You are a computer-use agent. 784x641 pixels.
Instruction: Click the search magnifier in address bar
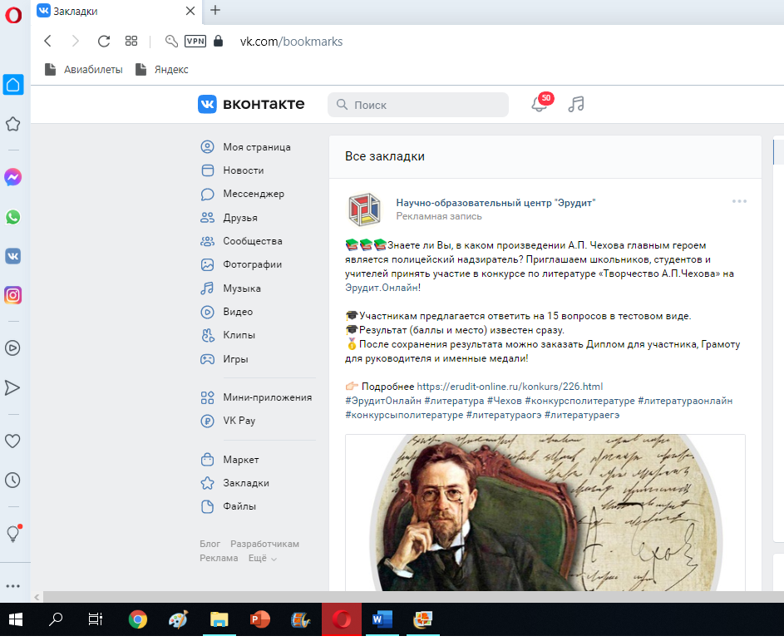pos(171,41)
